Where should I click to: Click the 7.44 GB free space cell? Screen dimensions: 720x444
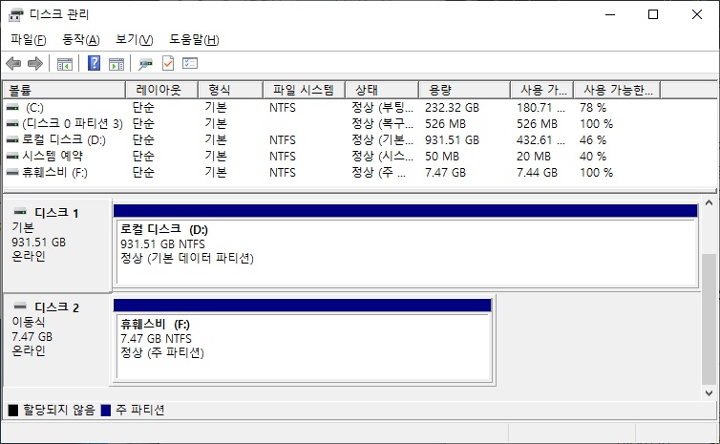537,173
